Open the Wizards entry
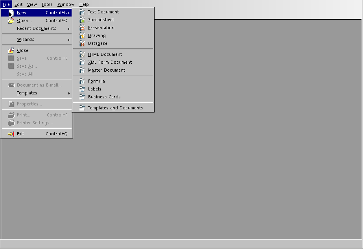Image resolution: width=363 pixels, height=249 pixels. 37,40
